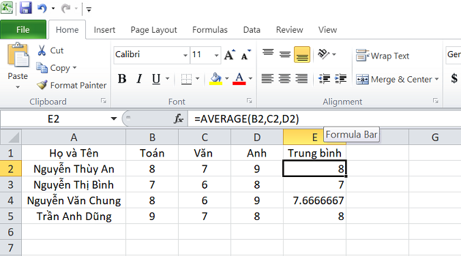
Task: Toggle Italic formatting
Action: 139,79
